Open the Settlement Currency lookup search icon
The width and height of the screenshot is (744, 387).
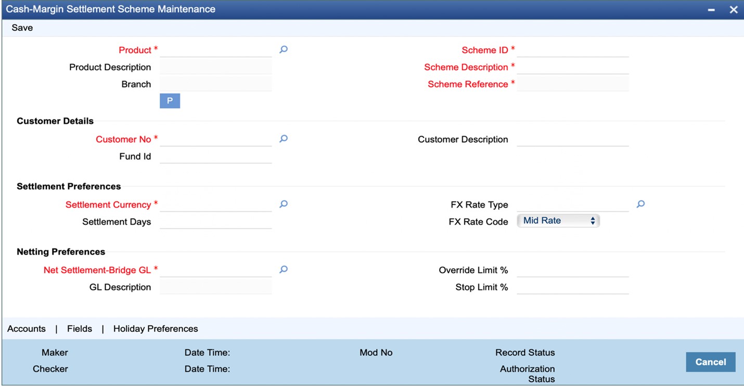pos(284,205)
